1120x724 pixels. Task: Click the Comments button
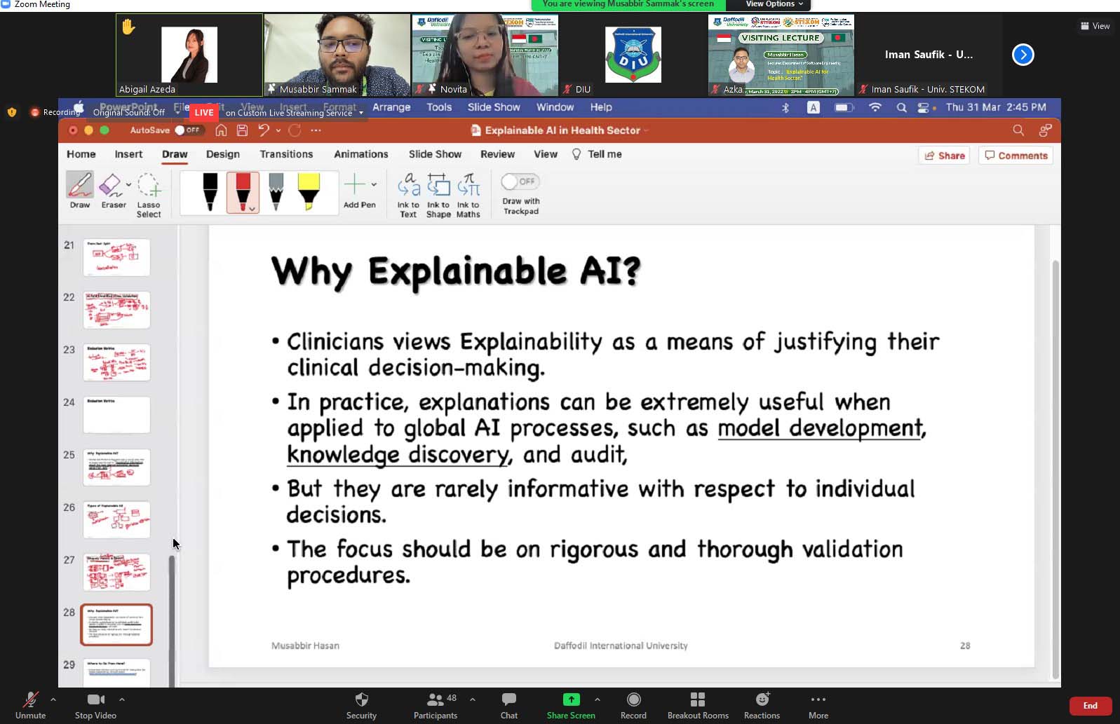point(1016,156)
